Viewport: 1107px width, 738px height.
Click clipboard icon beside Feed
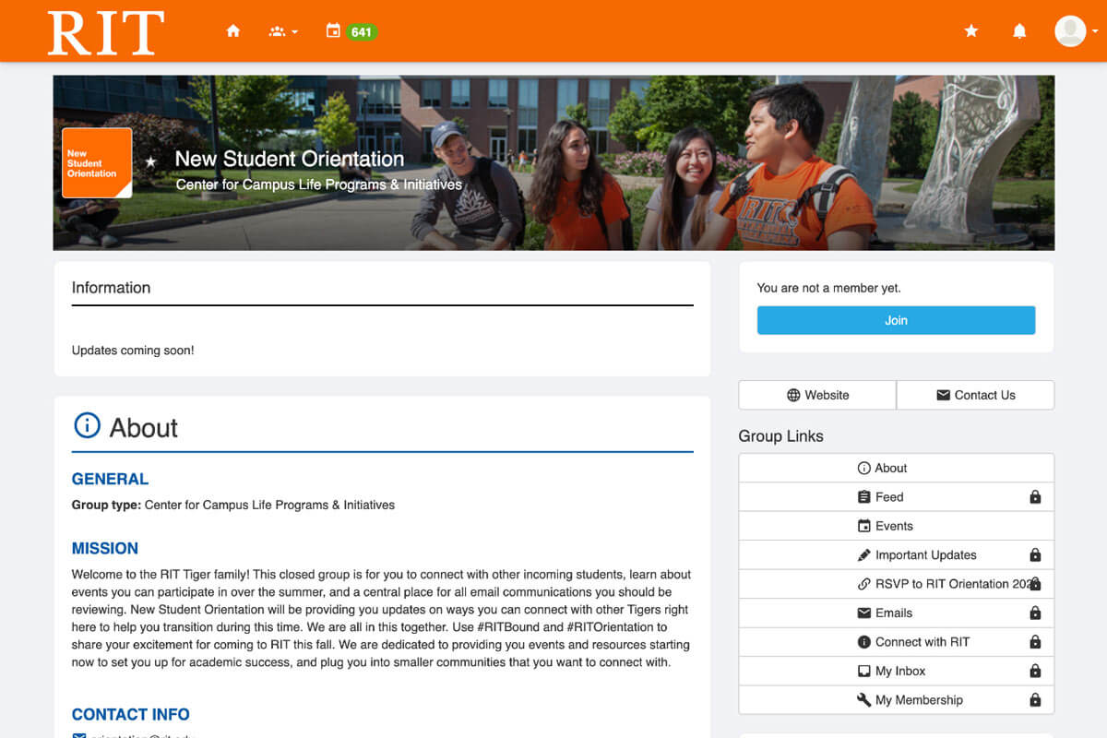pos(864,497)
